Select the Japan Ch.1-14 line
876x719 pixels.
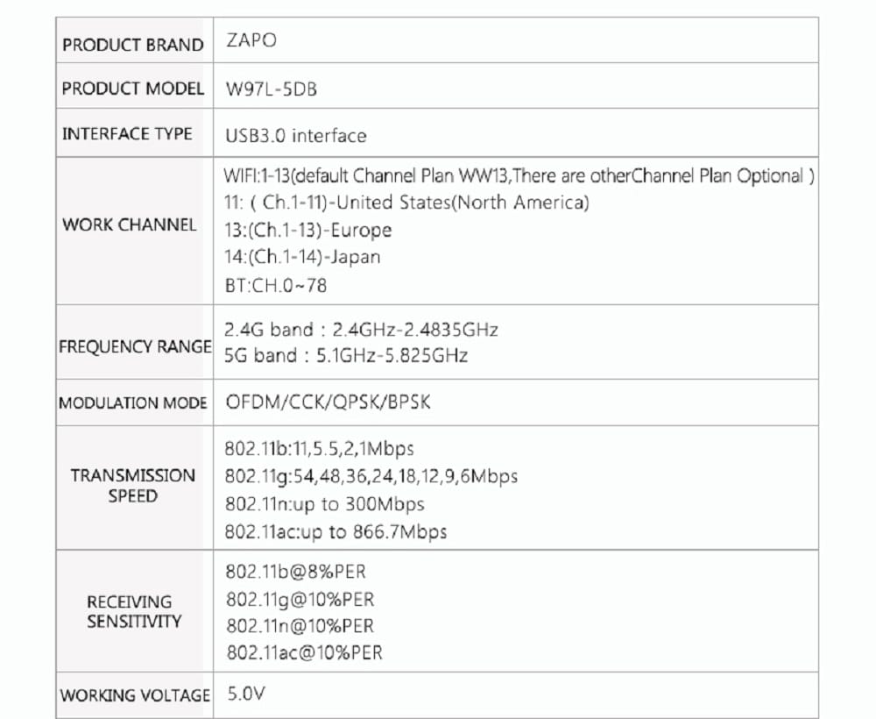point(302,258)
